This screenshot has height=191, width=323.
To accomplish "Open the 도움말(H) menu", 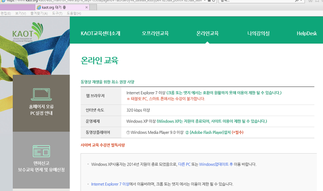I will [74, 13].
